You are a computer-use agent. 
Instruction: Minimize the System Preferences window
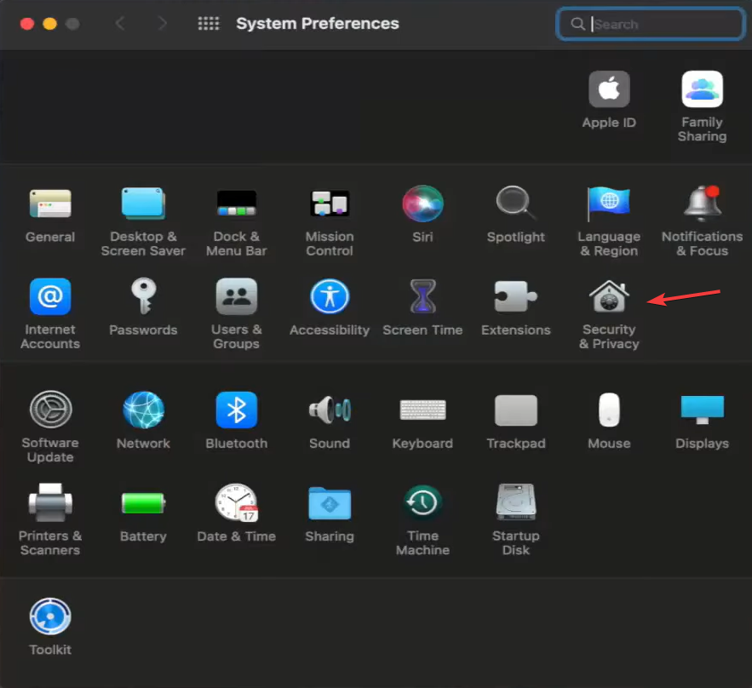coord(50,24)
